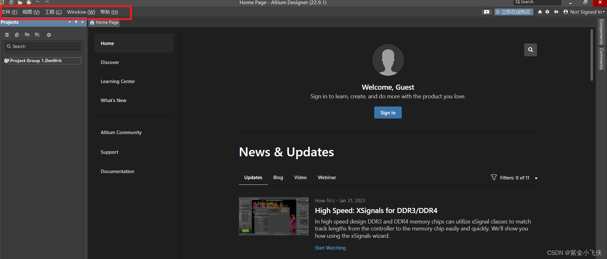607x259 pixels.
Task: Click the Save icon in the quick access bar
Action: point(11,2)
